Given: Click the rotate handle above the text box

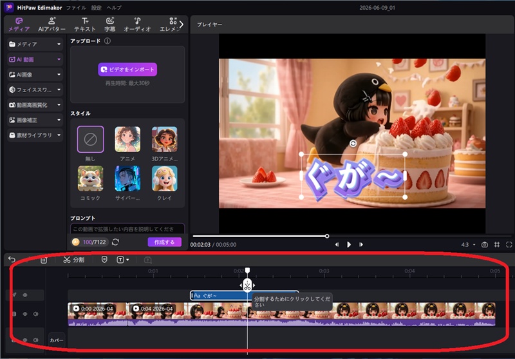Looking at the screenshot, I should pyautogui.click(x=353, y=143).
